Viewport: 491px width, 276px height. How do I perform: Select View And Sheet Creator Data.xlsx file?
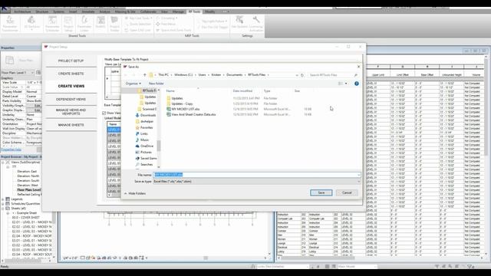(193, 114)
